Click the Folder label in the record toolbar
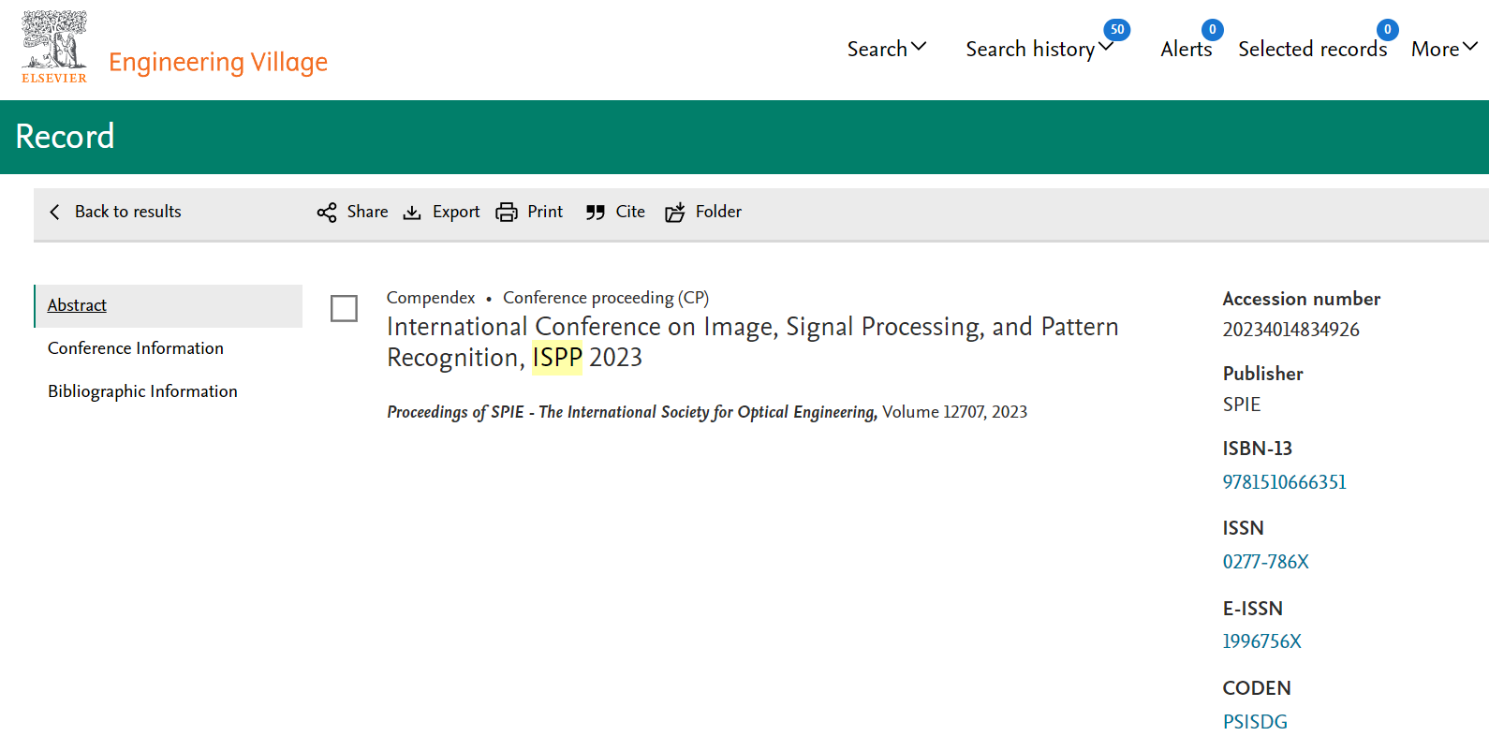1489x751 pixels. (x=718, y=212)
